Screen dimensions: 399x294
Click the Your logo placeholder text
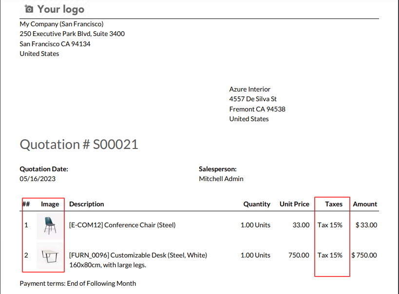[x=61, y=9]
